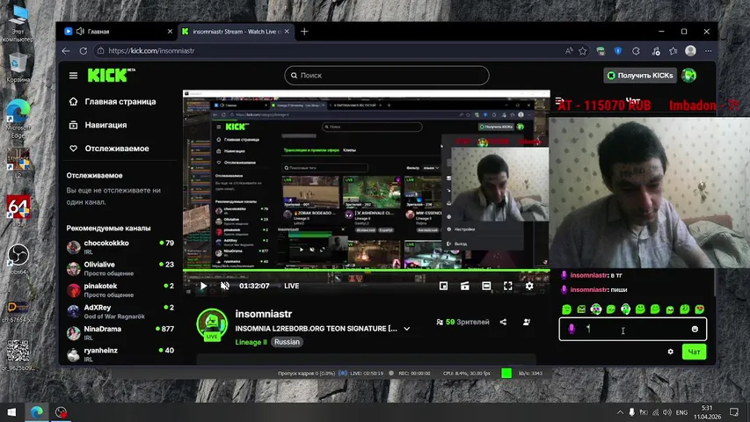Open the Lineage II category link
Viewport: 750px width, 422px height.
tap(251, 342)
